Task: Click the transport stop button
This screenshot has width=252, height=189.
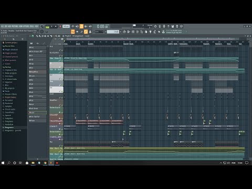Action: click(x=56, y=26)
